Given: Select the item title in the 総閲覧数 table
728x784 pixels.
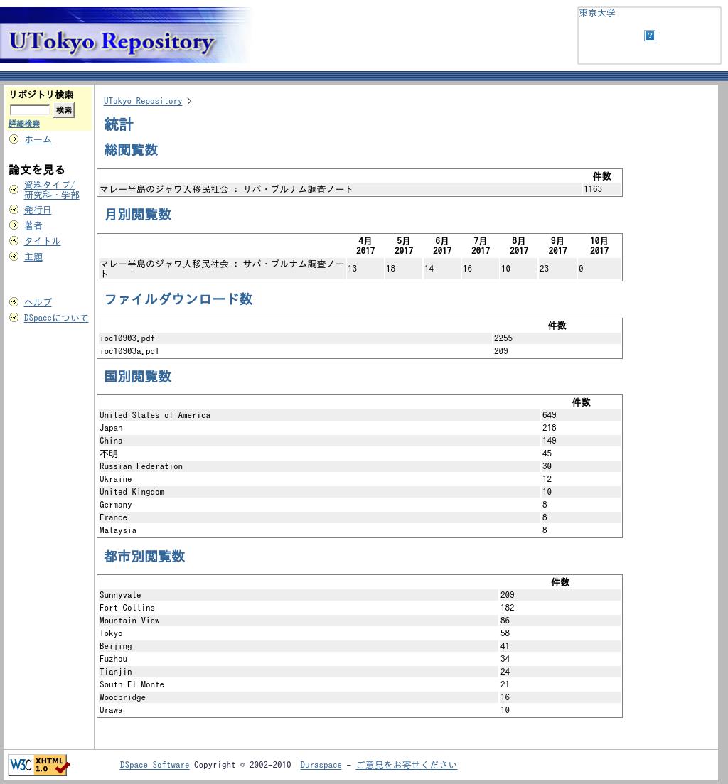Looking at the screenshot, I should coord(227,189).
